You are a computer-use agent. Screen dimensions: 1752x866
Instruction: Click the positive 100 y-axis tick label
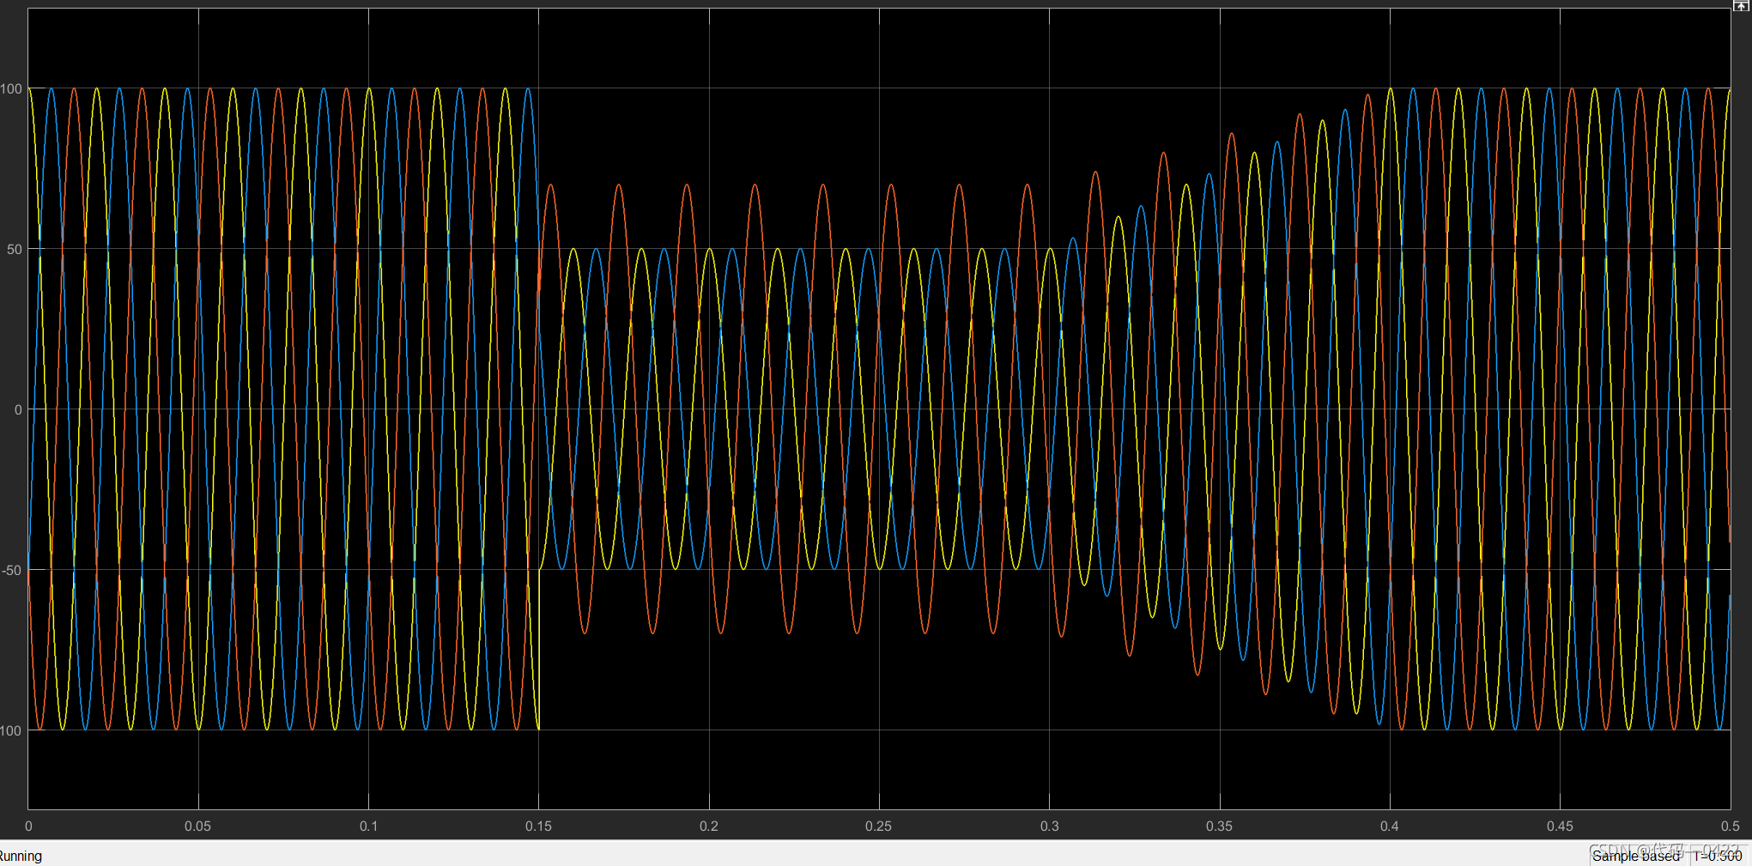coord(11,88)
